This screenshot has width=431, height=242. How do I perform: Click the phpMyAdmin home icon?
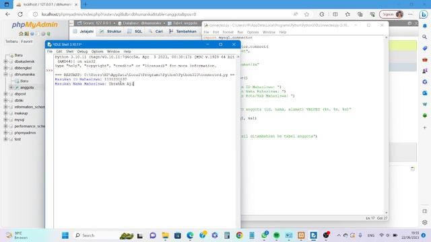pyautogui.click(x=21, y=34)
